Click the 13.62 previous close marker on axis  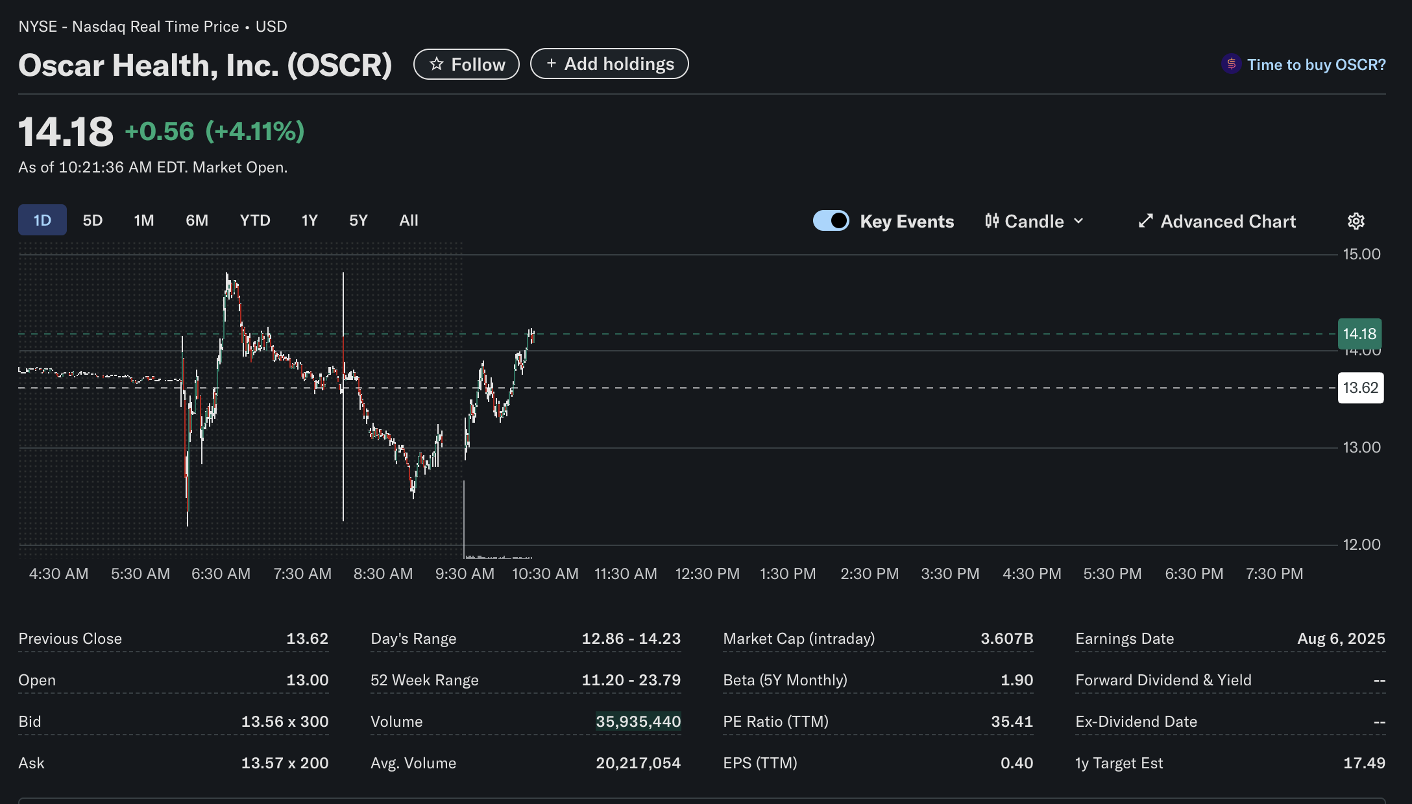pyautogui.click(x=1361, y=388)
